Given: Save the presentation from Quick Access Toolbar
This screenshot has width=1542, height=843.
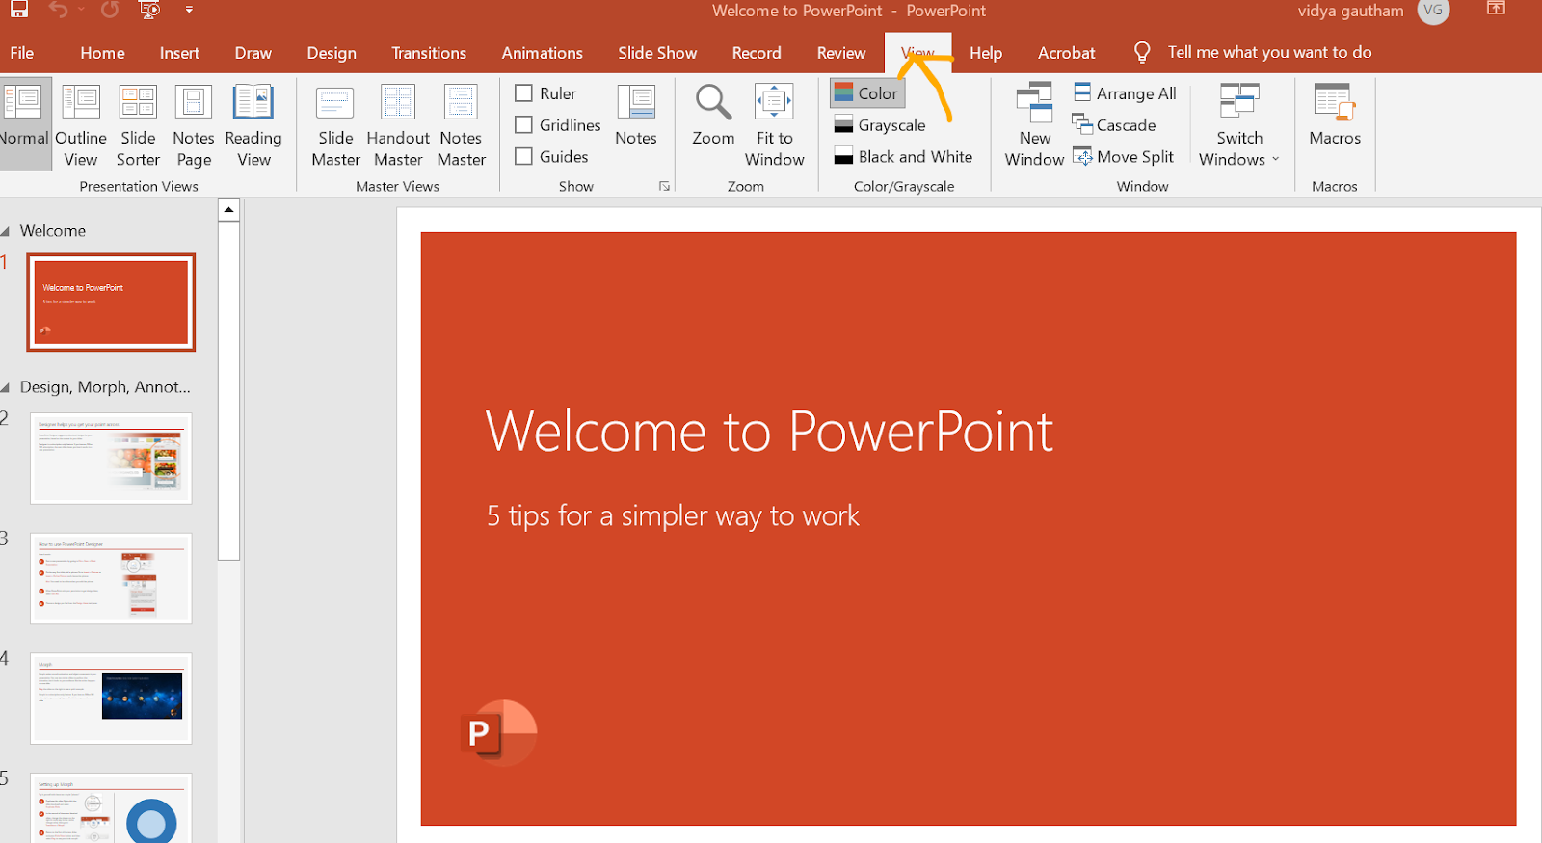Looking at the screenshot, I should [x=18, y=11].
